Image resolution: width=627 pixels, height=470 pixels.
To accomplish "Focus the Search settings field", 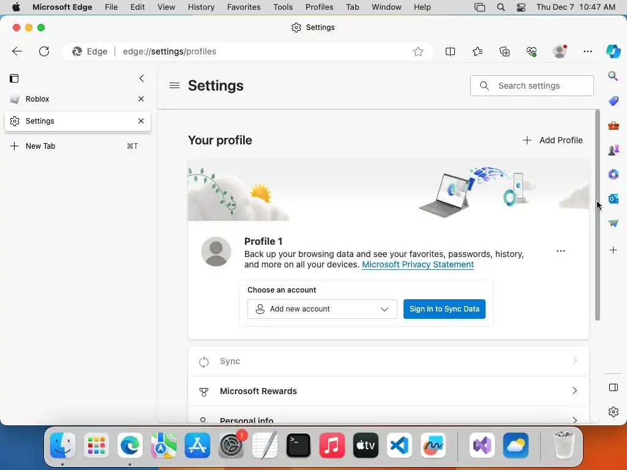I will 532,86.
